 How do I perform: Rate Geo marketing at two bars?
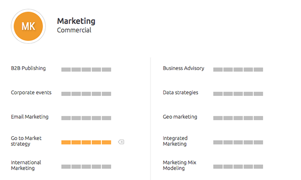(x=228, y=118)
